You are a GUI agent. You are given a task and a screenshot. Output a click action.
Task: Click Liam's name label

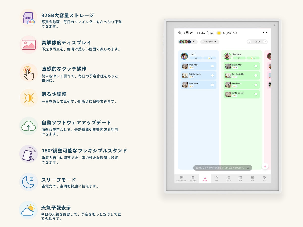192,54
